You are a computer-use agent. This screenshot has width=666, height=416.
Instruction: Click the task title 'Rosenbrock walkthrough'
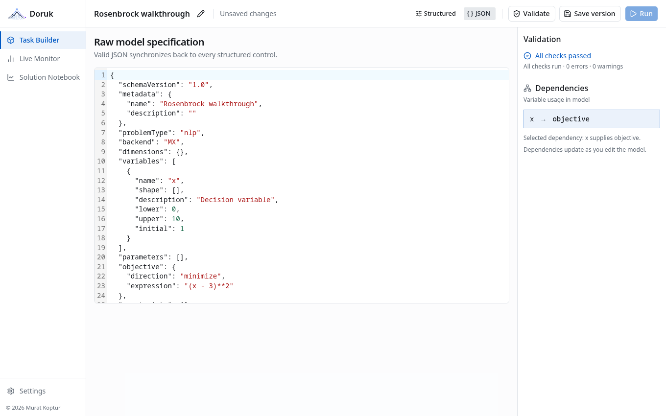(142, 14)
